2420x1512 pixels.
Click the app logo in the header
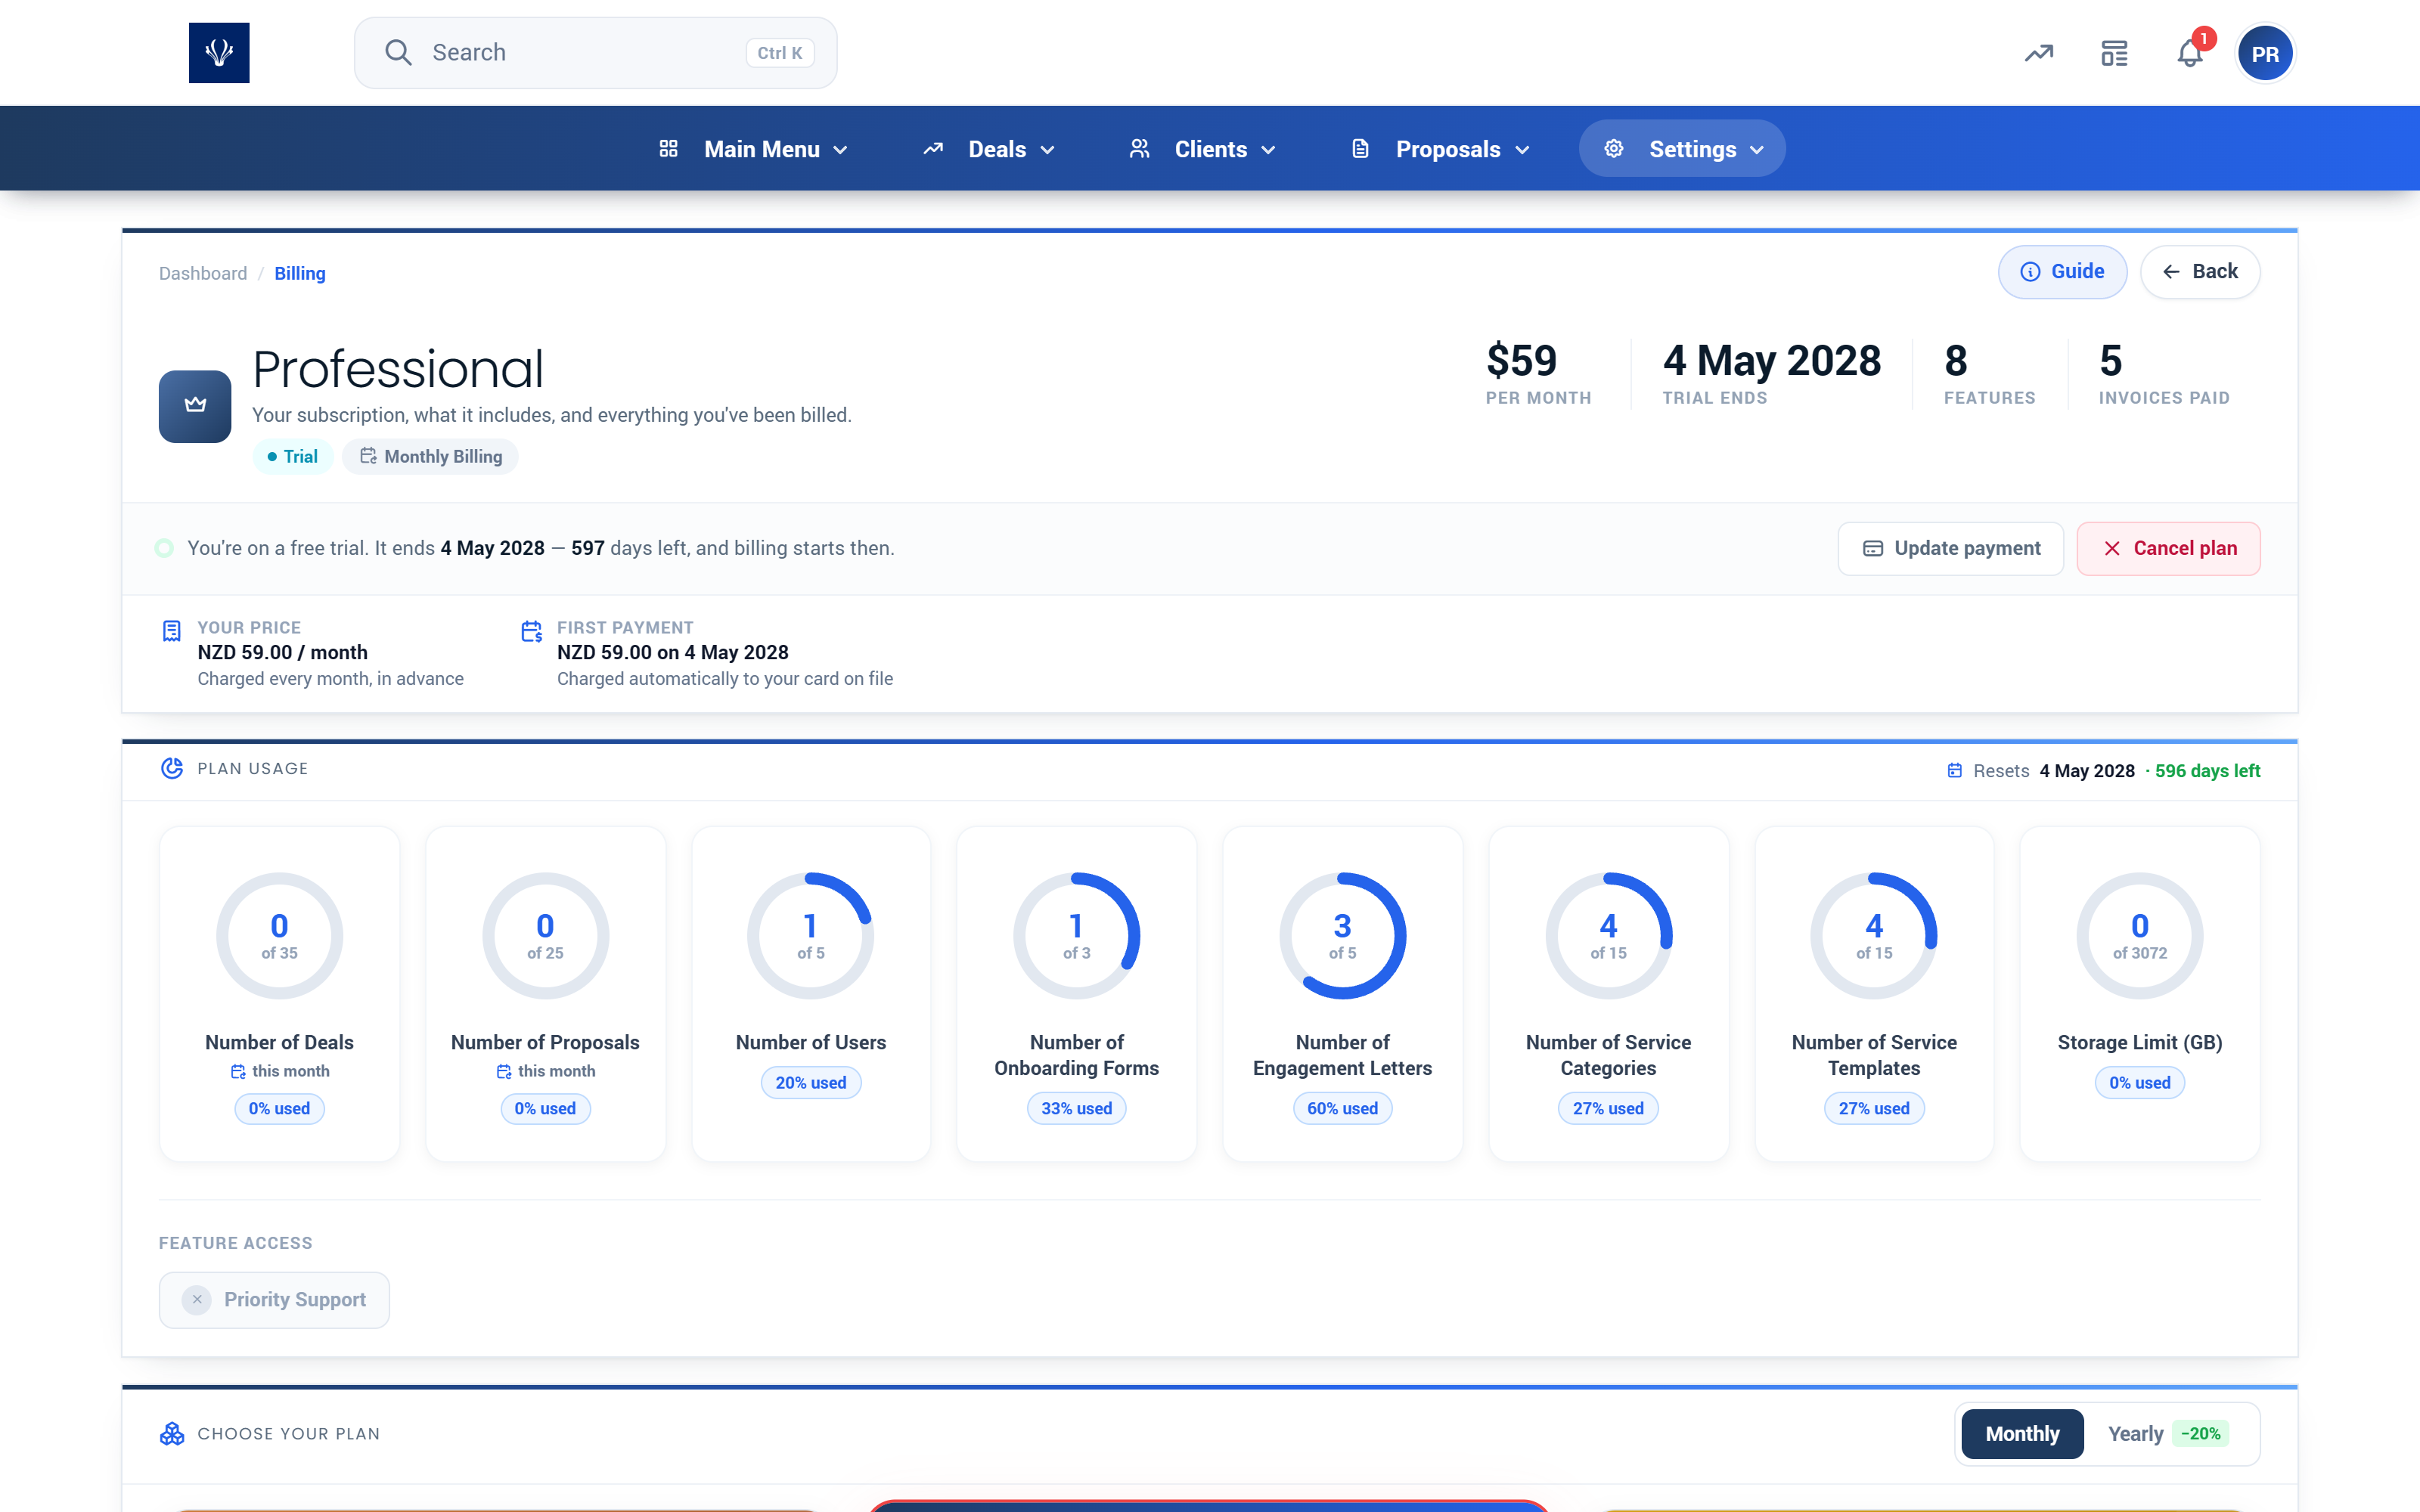click(219, 53)
